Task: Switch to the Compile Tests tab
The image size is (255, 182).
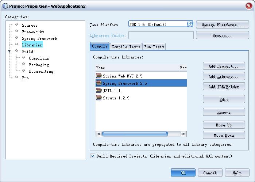Action: click(x=126, y=47)
